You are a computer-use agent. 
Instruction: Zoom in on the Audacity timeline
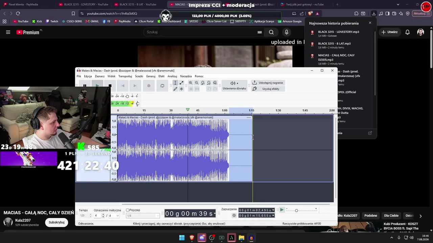191,83
